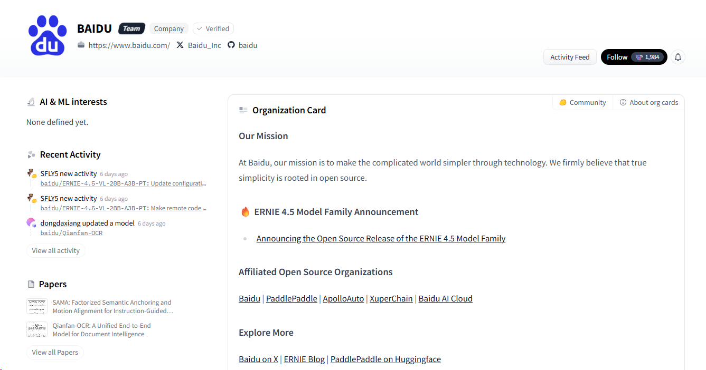Click the Activity Feed button

click(570, 57)
